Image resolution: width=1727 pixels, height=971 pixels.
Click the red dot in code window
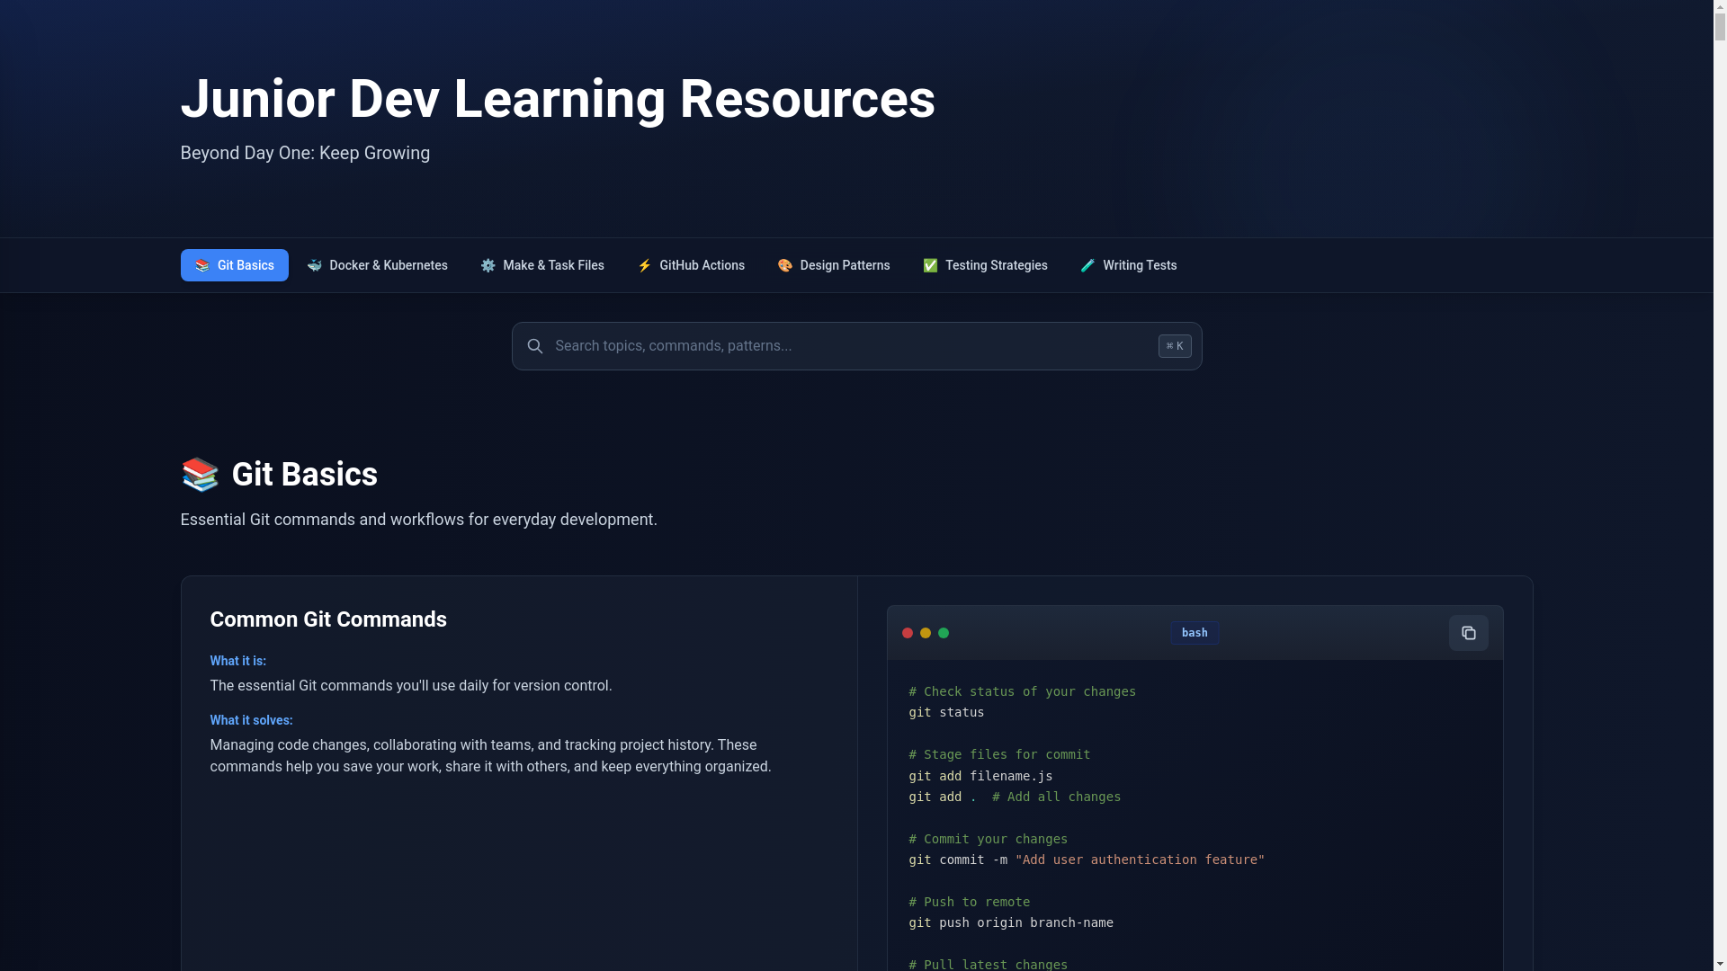[x=907, y=633]
